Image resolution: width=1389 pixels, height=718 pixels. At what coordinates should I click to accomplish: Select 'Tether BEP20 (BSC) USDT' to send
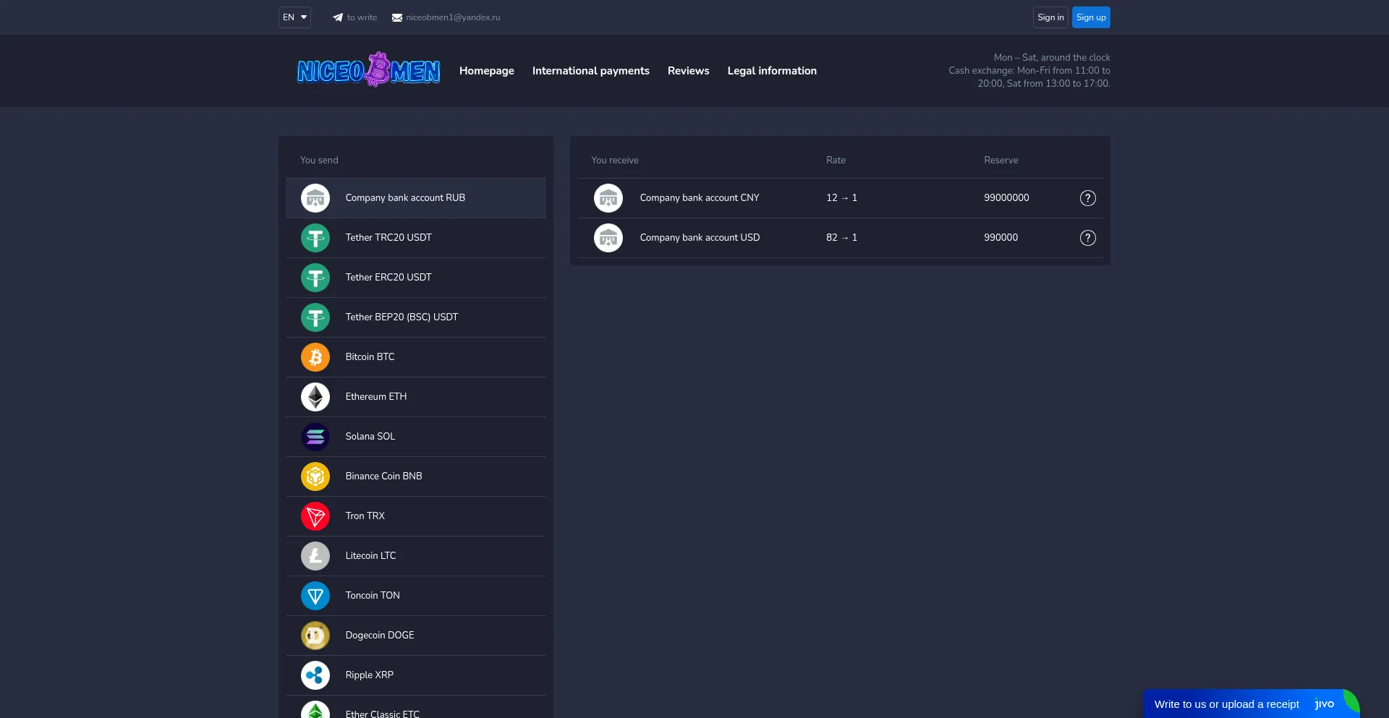click(x=416, y=317)
